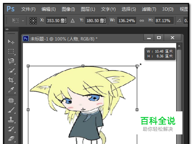The image size is (192, 144).
Task: Minimize the 未标题-1 document window
Action: click(x=149, y=38)
